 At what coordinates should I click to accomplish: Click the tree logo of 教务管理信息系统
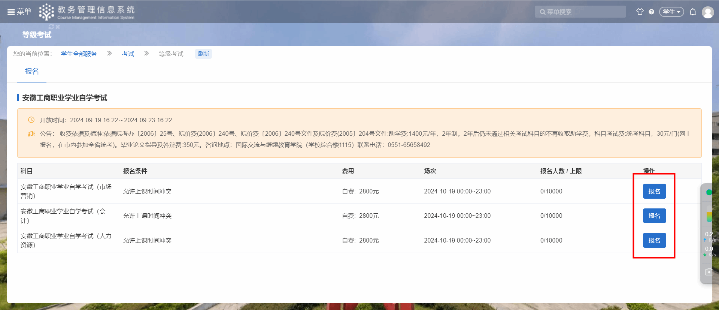click(x=46, y=12)
